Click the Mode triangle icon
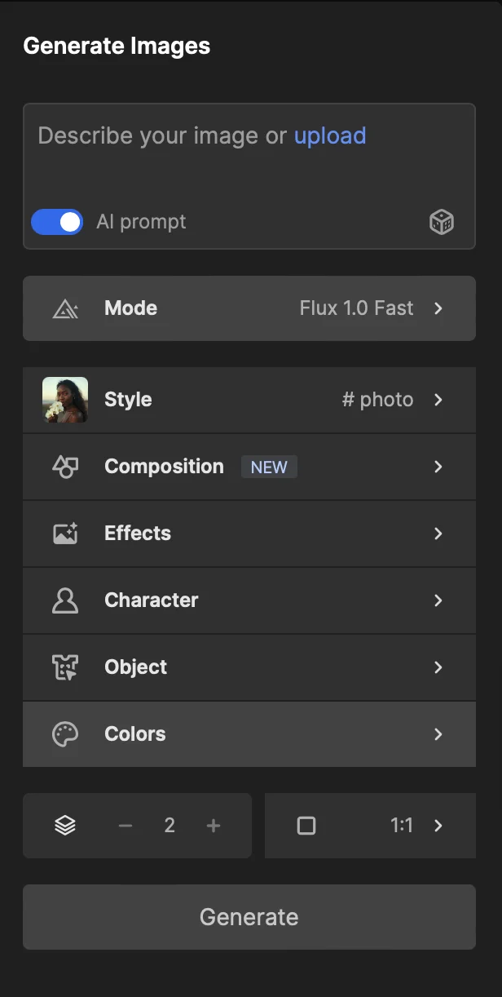Image resolution: width=502 pixels, height=997 pixels. tap(65, 308)
